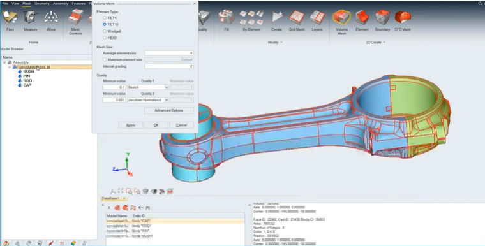The width and height of the screenshot is (485, 246).
Task: Click the Name header in Model Browser
Action: point(8,57)
